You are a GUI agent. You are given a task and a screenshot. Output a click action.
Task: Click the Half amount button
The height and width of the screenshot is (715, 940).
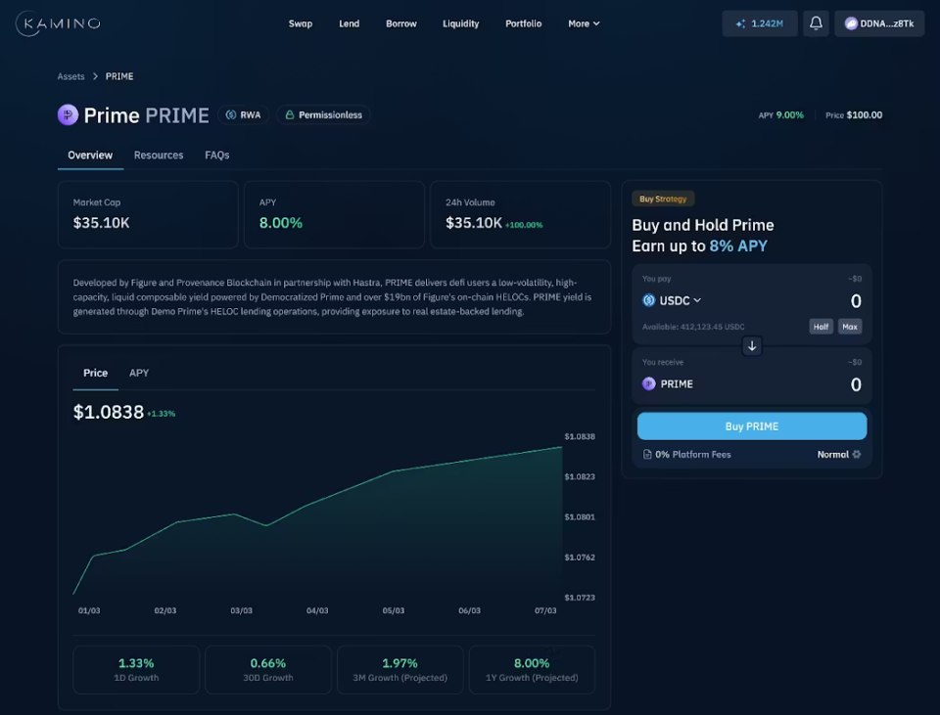click(821, 327)
